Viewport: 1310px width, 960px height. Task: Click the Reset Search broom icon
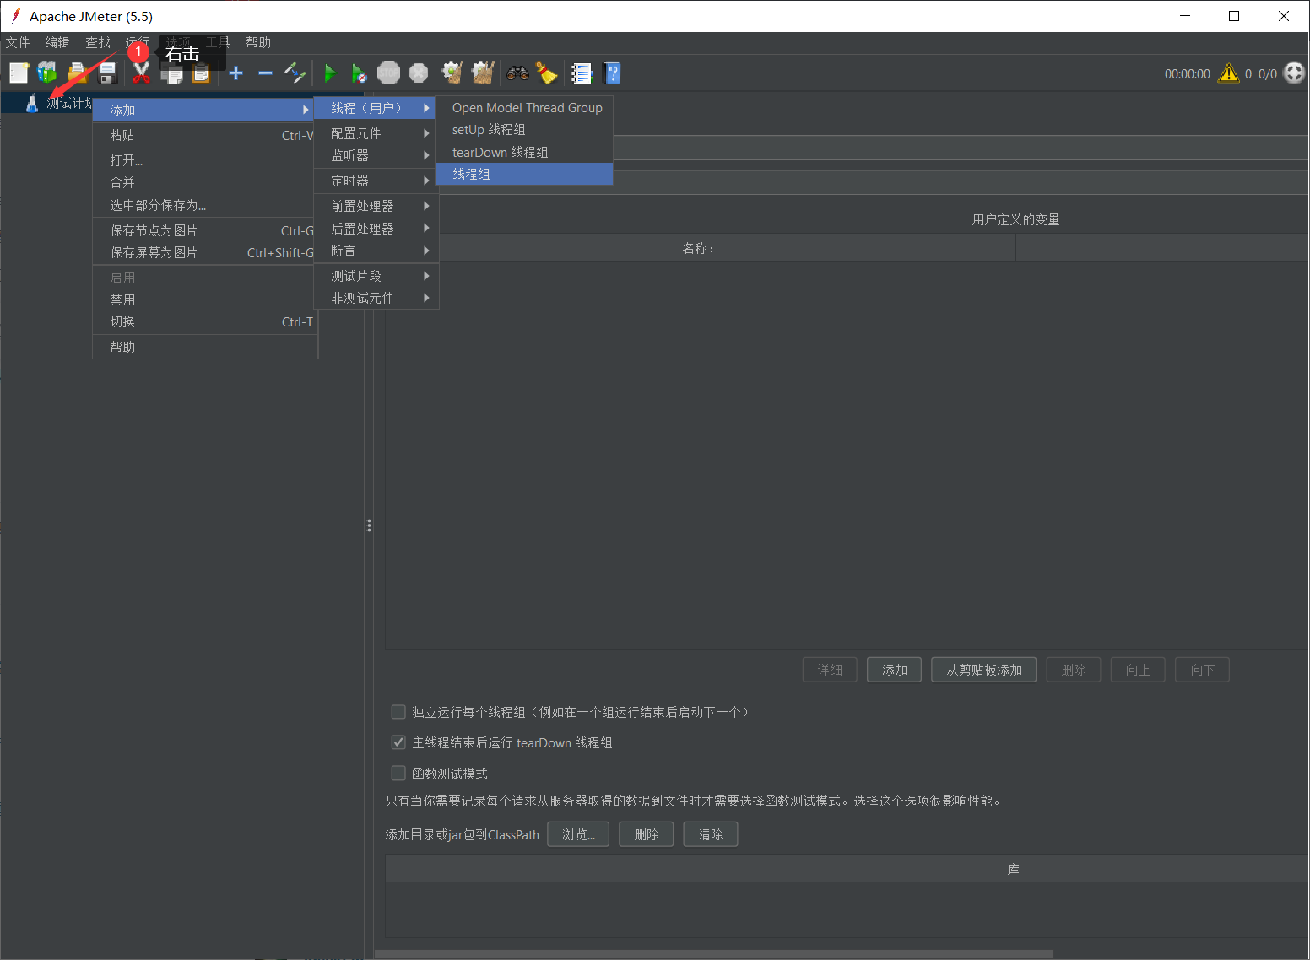coord(547,73)
